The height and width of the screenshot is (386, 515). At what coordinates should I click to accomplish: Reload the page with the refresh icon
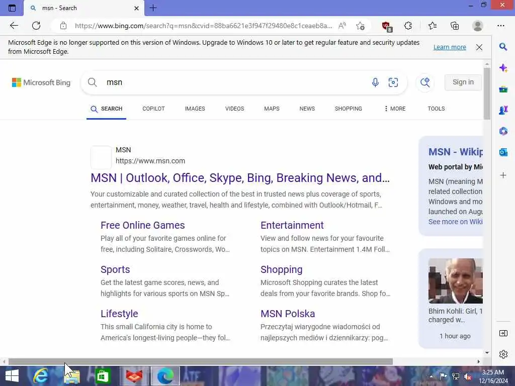click(36, 26)
